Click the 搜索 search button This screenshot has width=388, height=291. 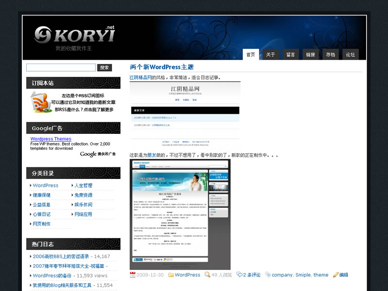[x=104, y=67]
